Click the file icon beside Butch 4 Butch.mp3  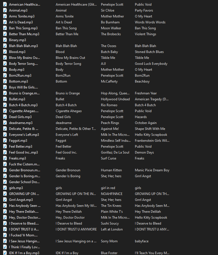point(5,105)
